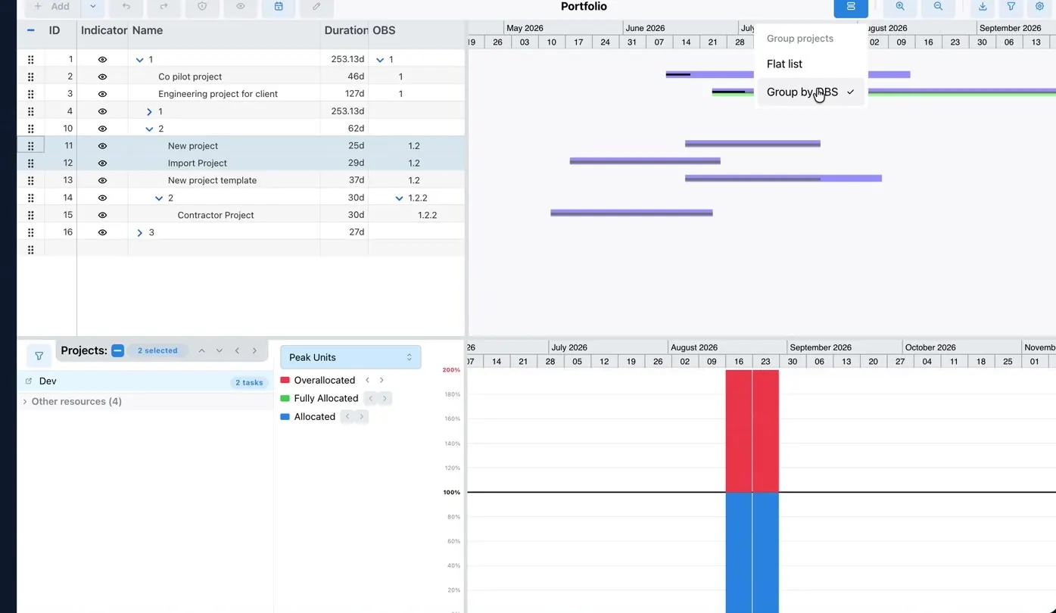
Task: Expand the Other resources (4) group
Action: click(x=25, y=402)
